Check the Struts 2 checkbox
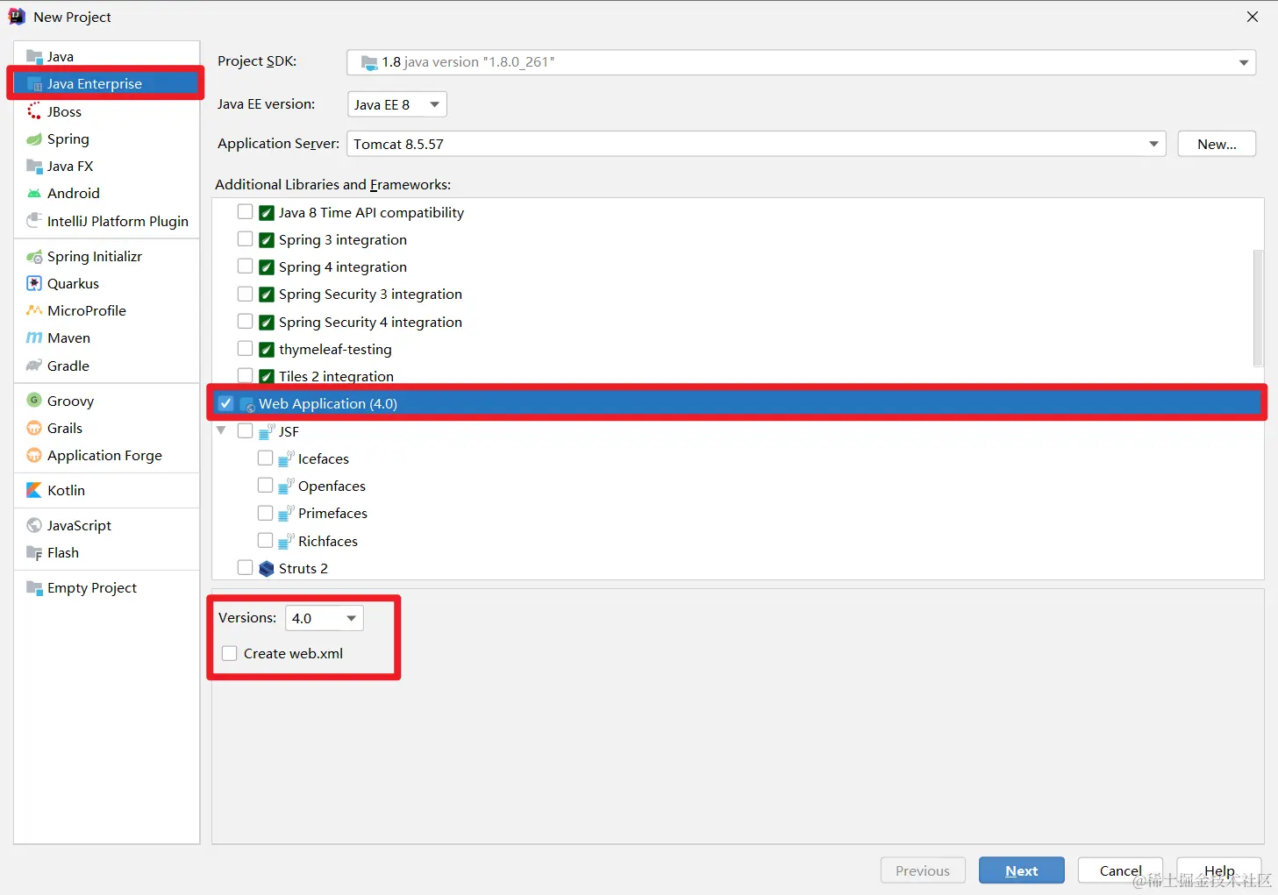The image size is (1278, 895). click(246, 568)
